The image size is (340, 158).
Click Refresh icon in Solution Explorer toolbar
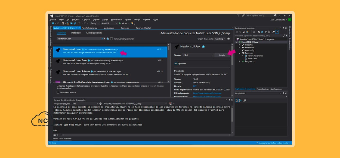262,32
